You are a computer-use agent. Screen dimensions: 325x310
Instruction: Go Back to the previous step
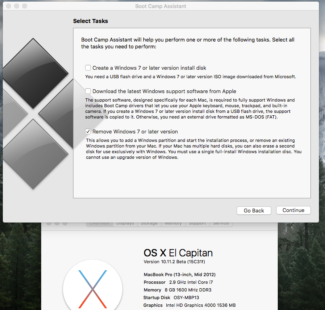click(254, 211)
